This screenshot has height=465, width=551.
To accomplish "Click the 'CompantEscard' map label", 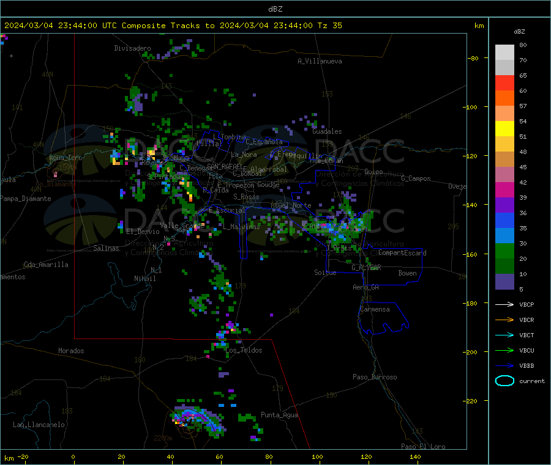I will (x=402, y=253).
